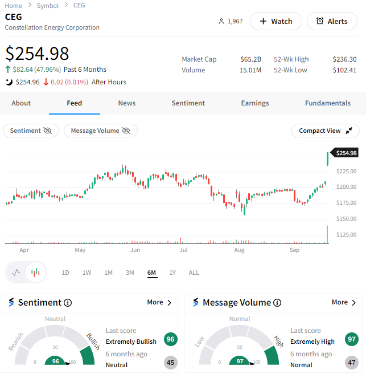Toggle Sentiment overlay visibility on chart

tap(31, 131)
